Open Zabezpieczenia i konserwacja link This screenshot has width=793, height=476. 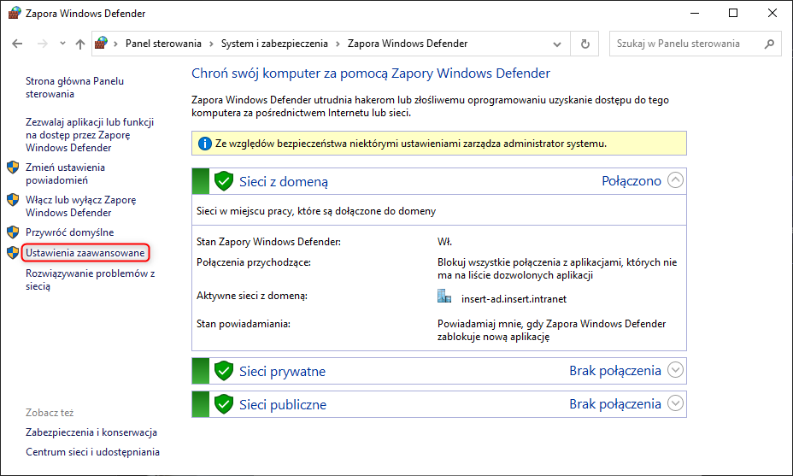pyautogui.click(x=91, y=432)
